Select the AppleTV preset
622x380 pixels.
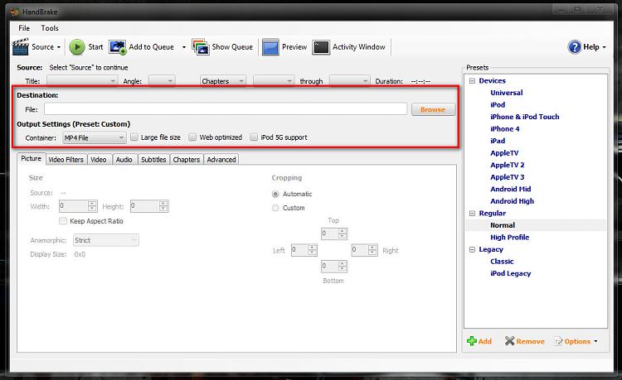pyautogui.click(x=504, y=153)
